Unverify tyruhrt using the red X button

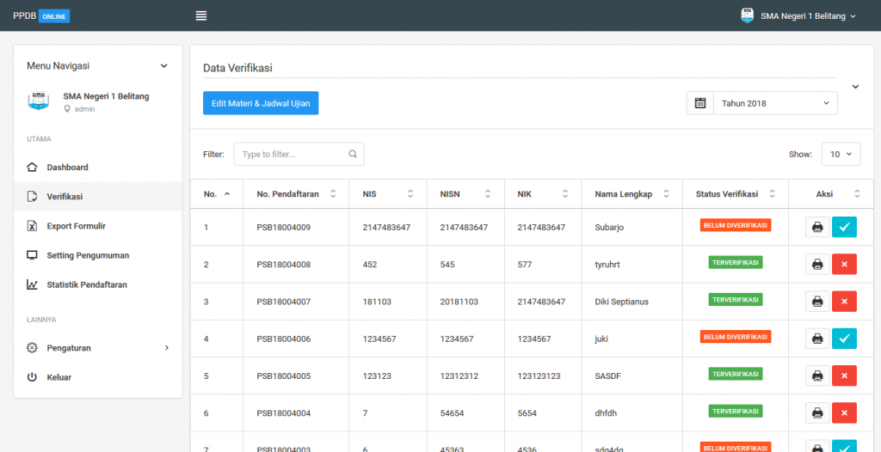844,265
